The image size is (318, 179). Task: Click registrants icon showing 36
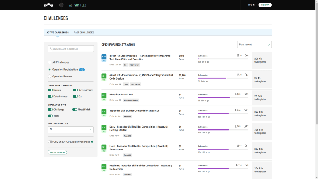click(238, 75)
